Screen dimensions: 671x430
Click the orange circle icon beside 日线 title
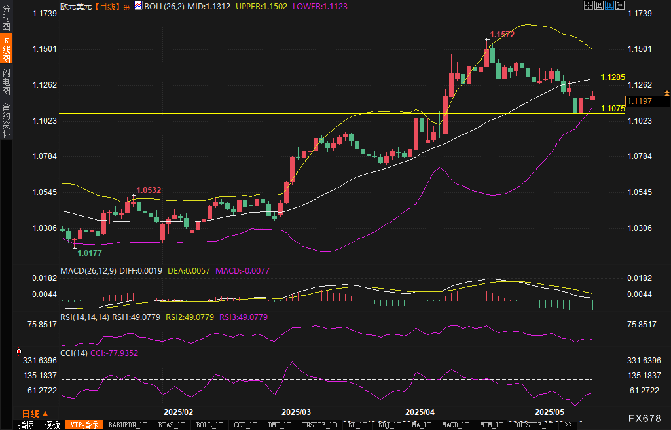point(126,7)
